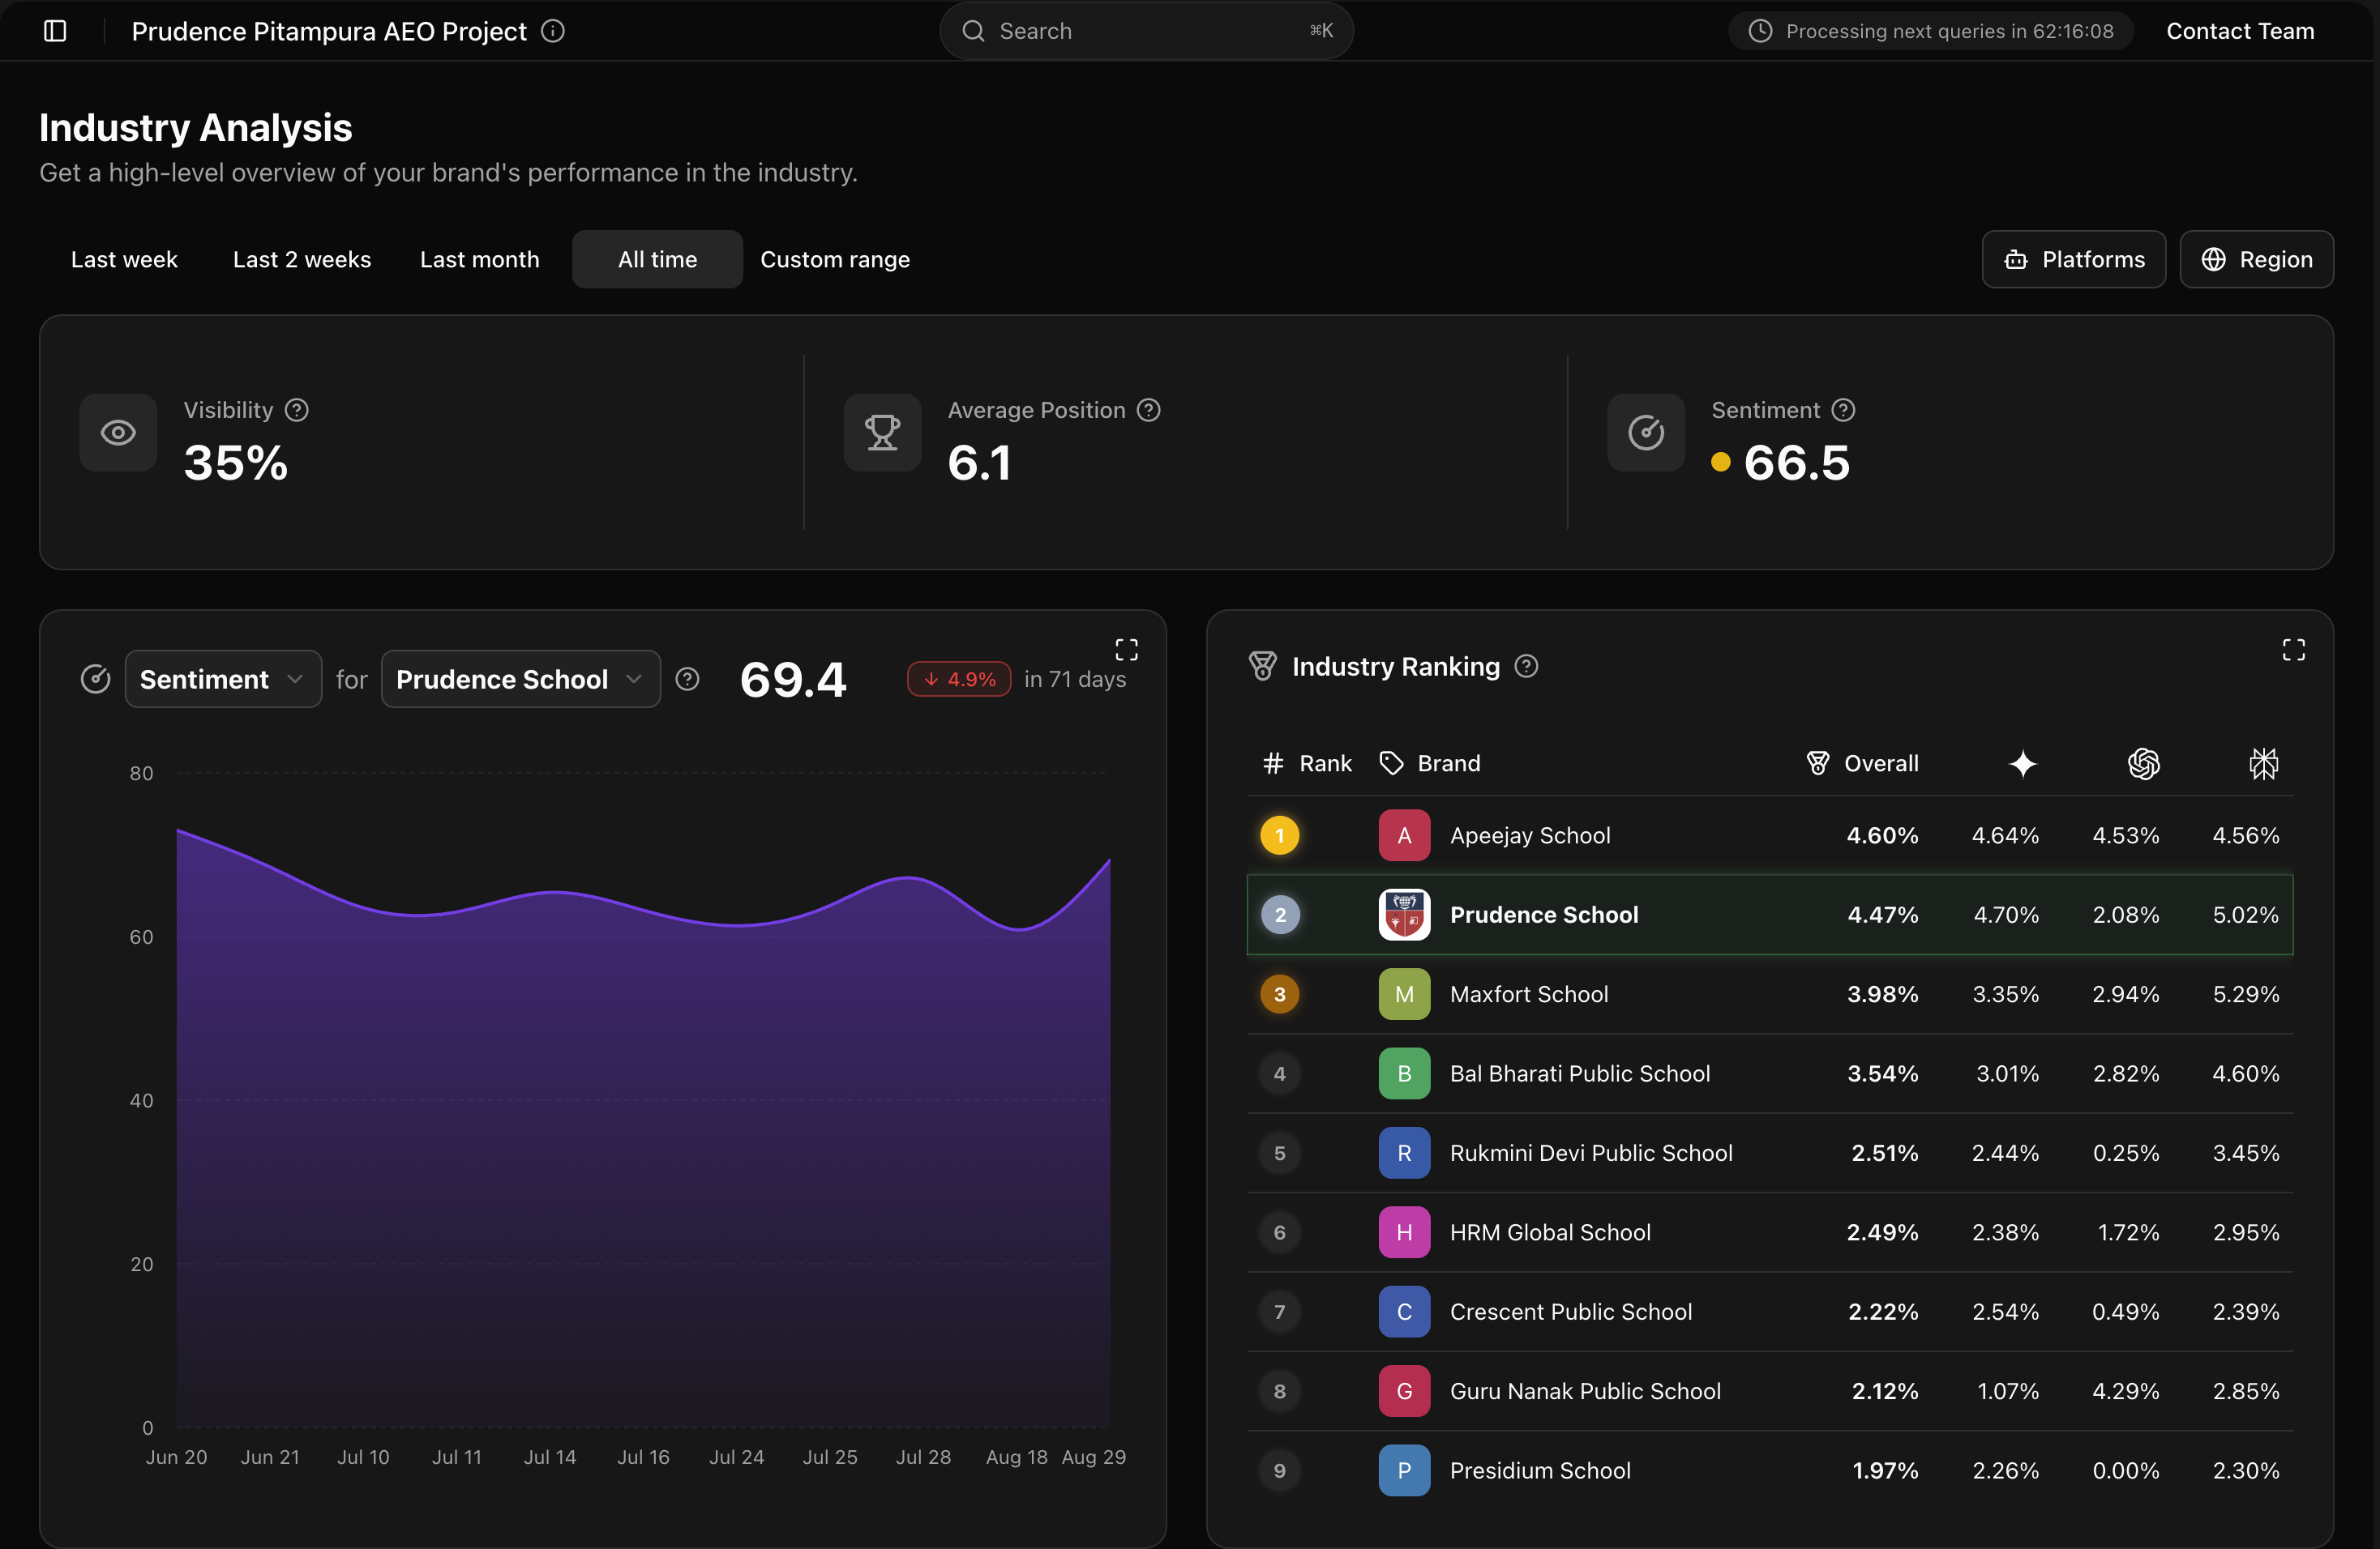Click the Gemini sparkle column header icon
This screenshot has width=2380, height=1549.
(x=2023, y=763)
